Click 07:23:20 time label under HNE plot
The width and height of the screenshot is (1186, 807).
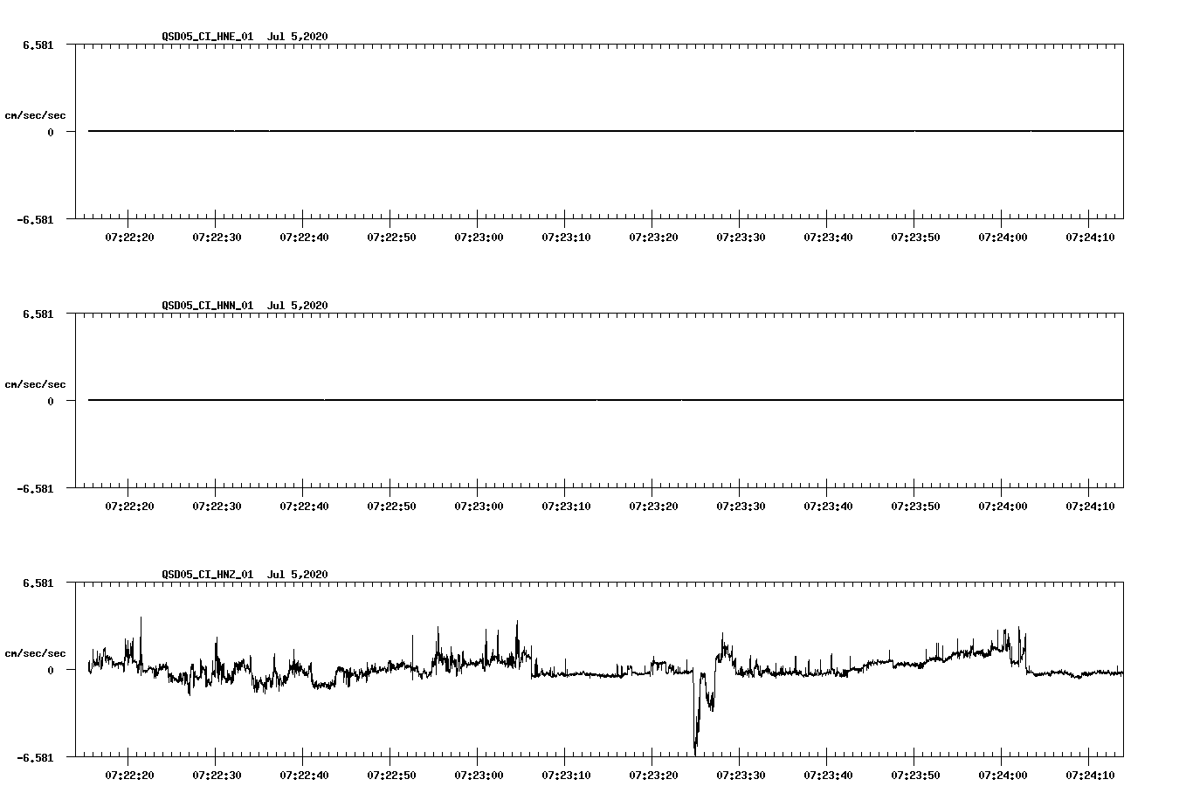pyautogui.click(x=653, y=237)
